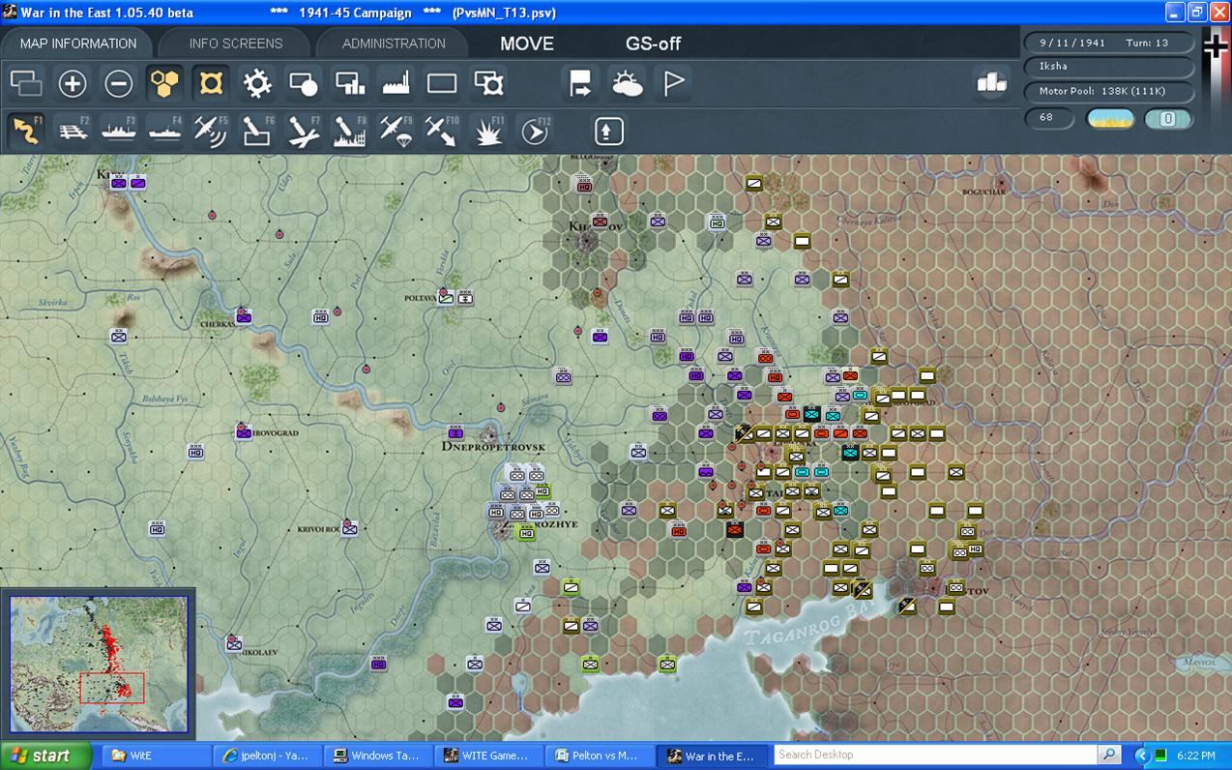The image size is (1232, 770).
Task: Open the Windows start button
Action: 45,755
